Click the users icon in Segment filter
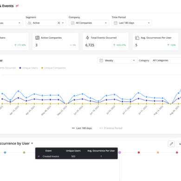The width and height of the screenshot is (181, 181). point(29,23)
